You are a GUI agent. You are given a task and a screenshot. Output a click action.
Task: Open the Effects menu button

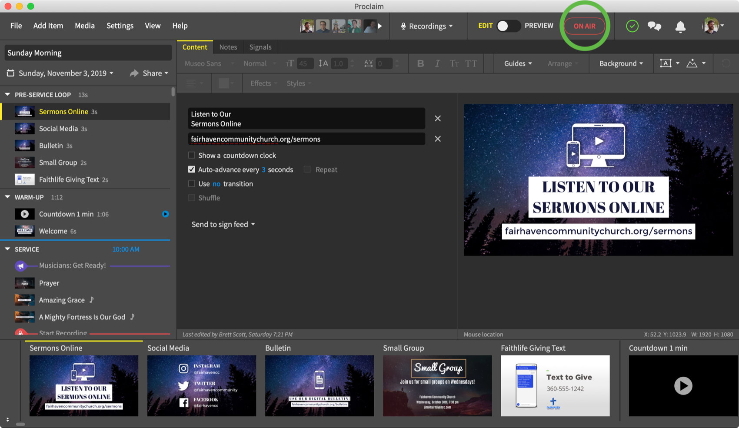tap(263, 83)
